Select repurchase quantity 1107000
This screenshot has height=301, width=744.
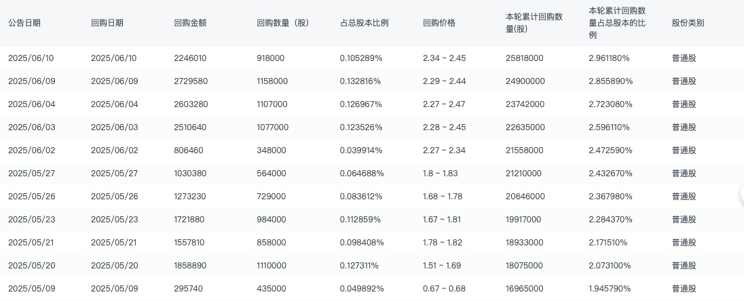coord(272,104)
